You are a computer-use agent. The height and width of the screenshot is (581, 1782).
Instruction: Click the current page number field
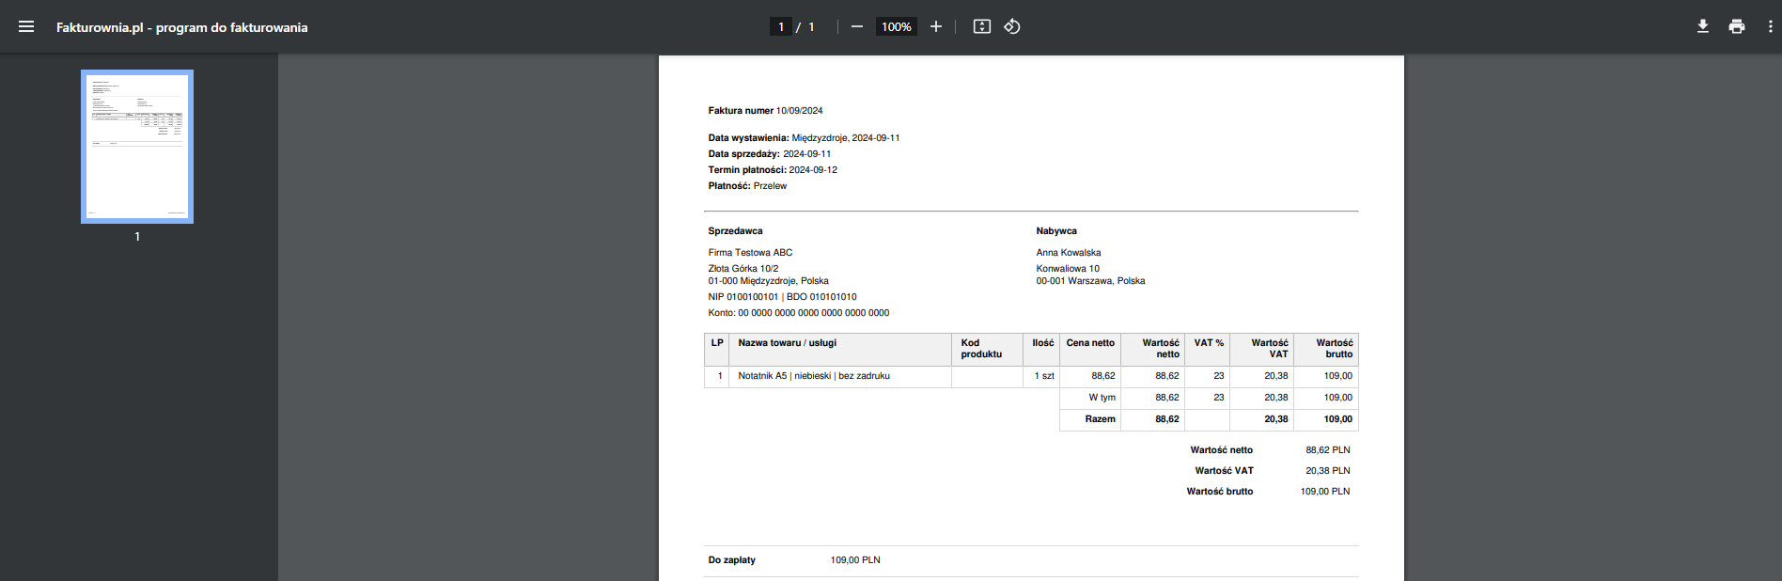(781, 26)
